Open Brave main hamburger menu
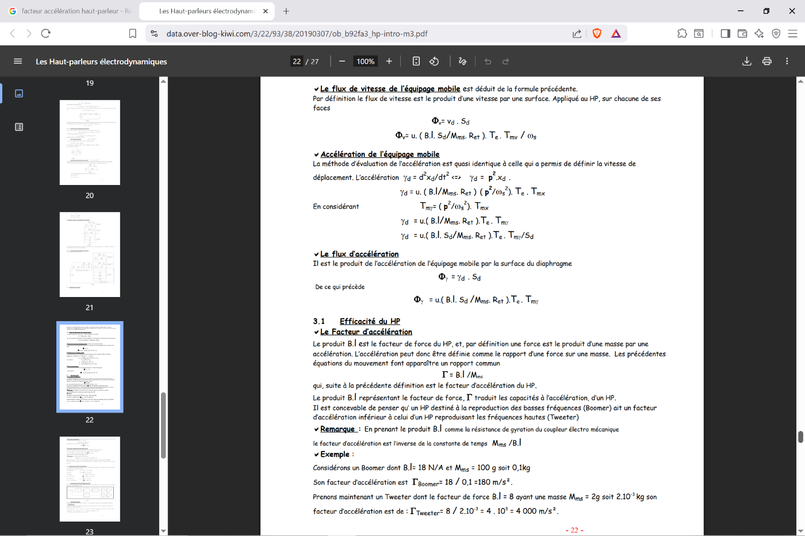The height and width of the screenshot is (536, 805). 793,34
